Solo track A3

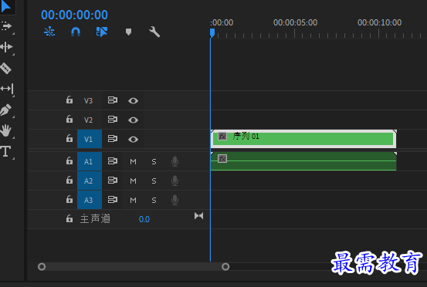(154, 201)
